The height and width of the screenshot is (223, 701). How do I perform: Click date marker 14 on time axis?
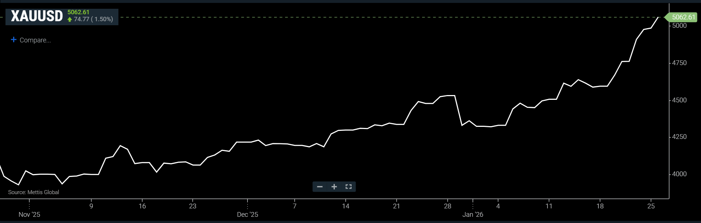[345, 206]
